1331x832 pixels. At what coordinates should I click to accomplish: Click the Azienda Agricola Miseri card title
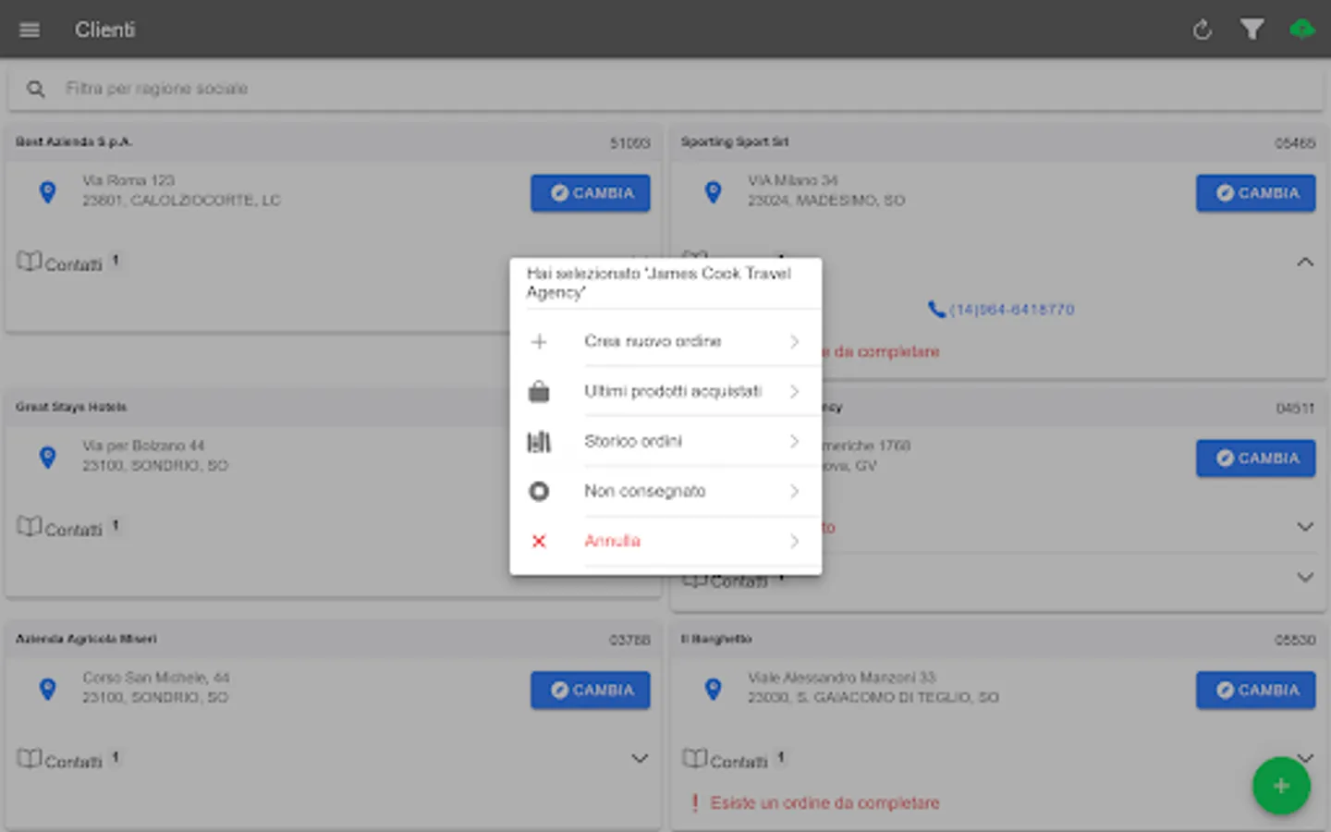[86, 639]
